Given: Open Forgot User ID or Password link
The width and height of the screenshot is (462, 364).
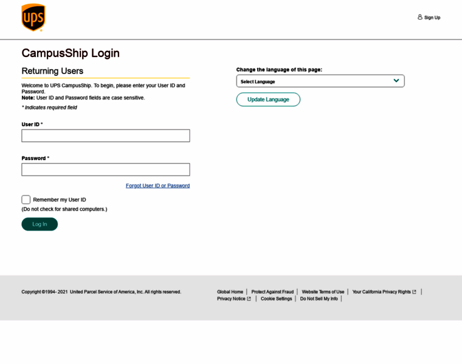Looking at the screenshot, I should pyautogui.click(x=157, y=186).
